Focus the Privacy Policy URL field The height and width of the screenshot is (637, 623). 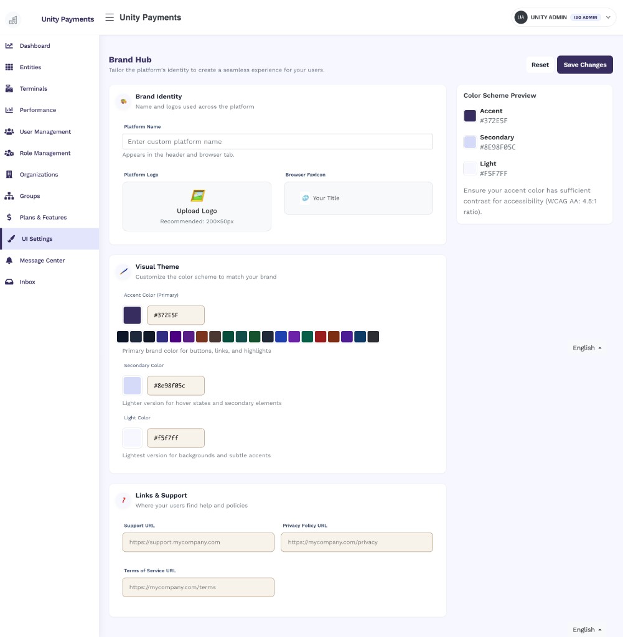tap(357, 542)
